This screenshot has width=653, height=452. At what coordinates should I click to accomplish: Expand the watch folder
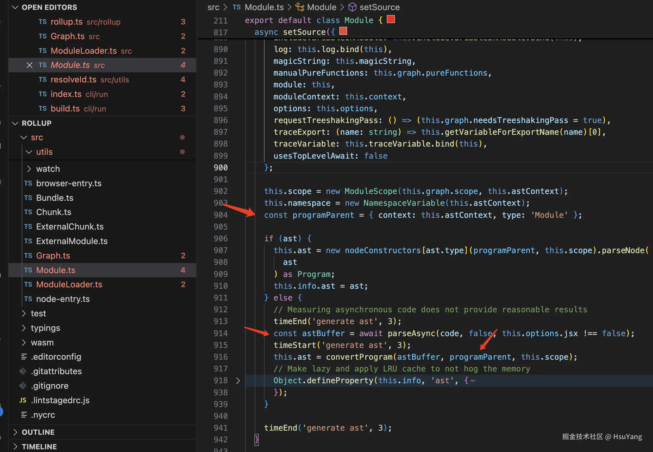pyautogui.click(x=29, y=169)
